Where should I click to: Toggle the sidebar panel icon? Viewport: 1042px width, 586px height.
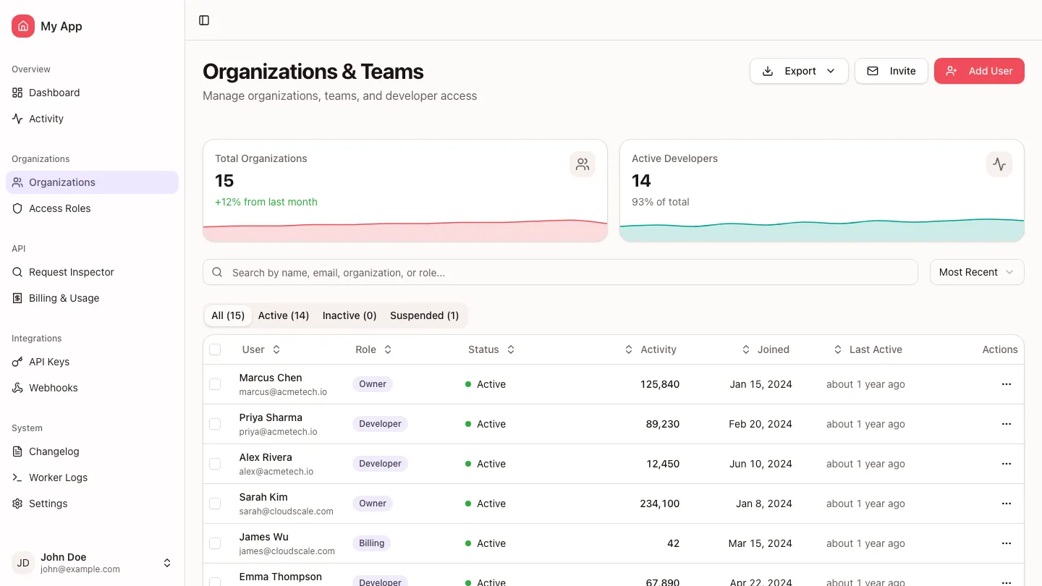coord(204,20)
